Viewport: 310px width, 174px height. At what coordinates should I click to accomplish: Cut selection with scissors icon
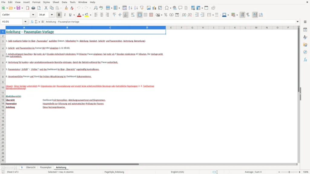click(46, 8)
